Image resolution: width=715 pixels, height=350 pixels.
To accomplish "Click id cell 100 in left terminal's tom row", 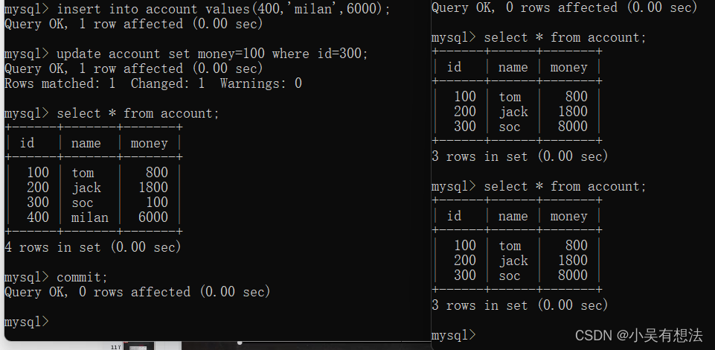I will [x=38, y=173].
